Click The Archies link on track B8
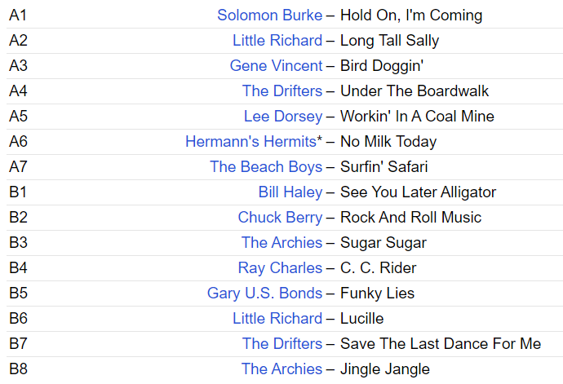This screenshot has width=563, height=384. tap(281, 369)
